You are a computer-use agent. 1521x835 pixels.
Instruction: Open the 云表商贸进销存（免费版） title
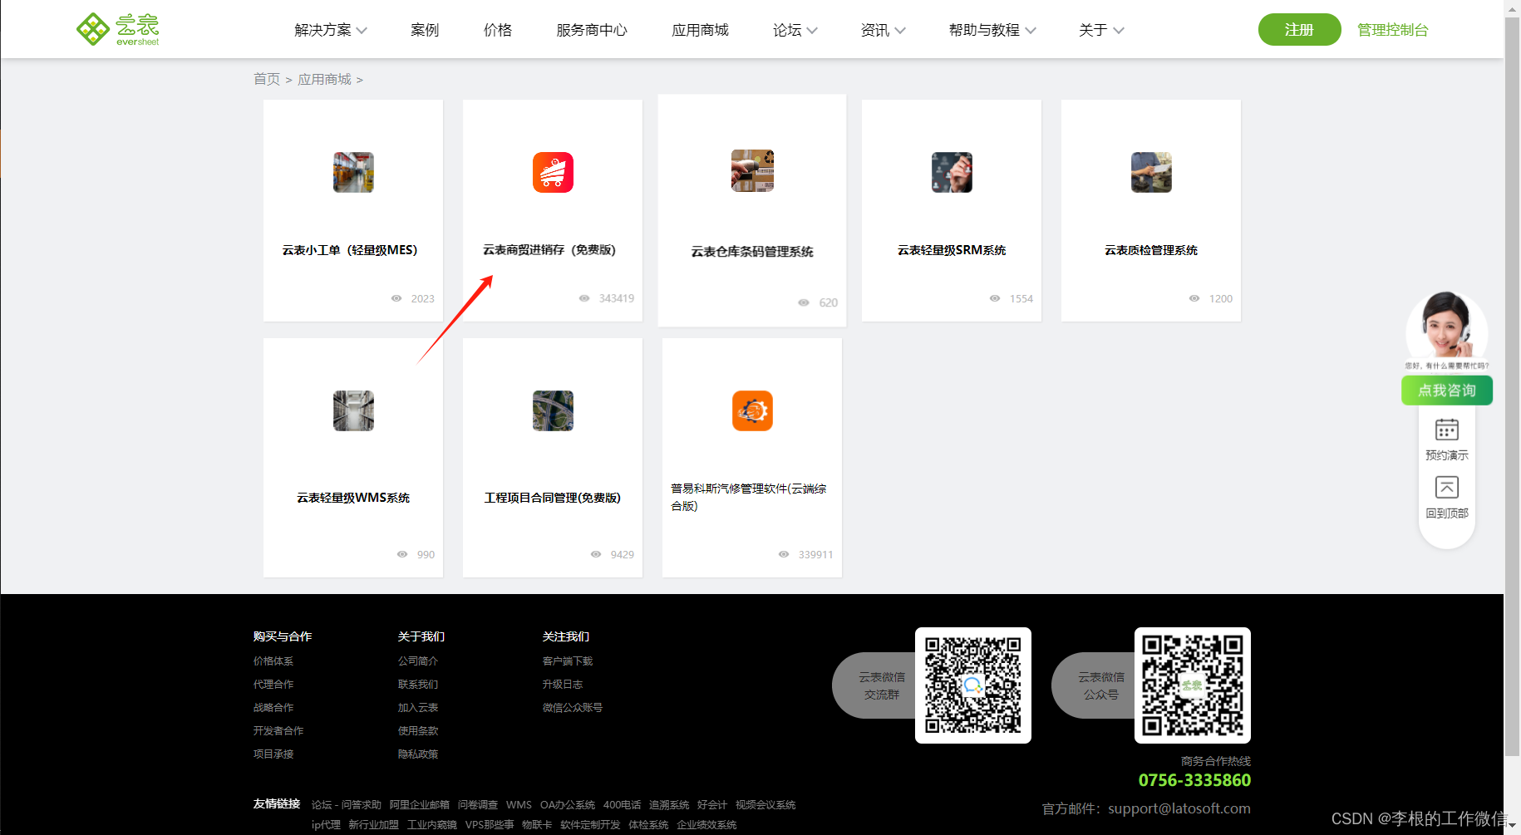(x=549, y=250)
